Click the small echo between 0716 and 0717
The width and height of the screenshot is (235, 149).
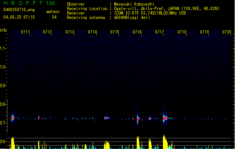coord(150,119)
